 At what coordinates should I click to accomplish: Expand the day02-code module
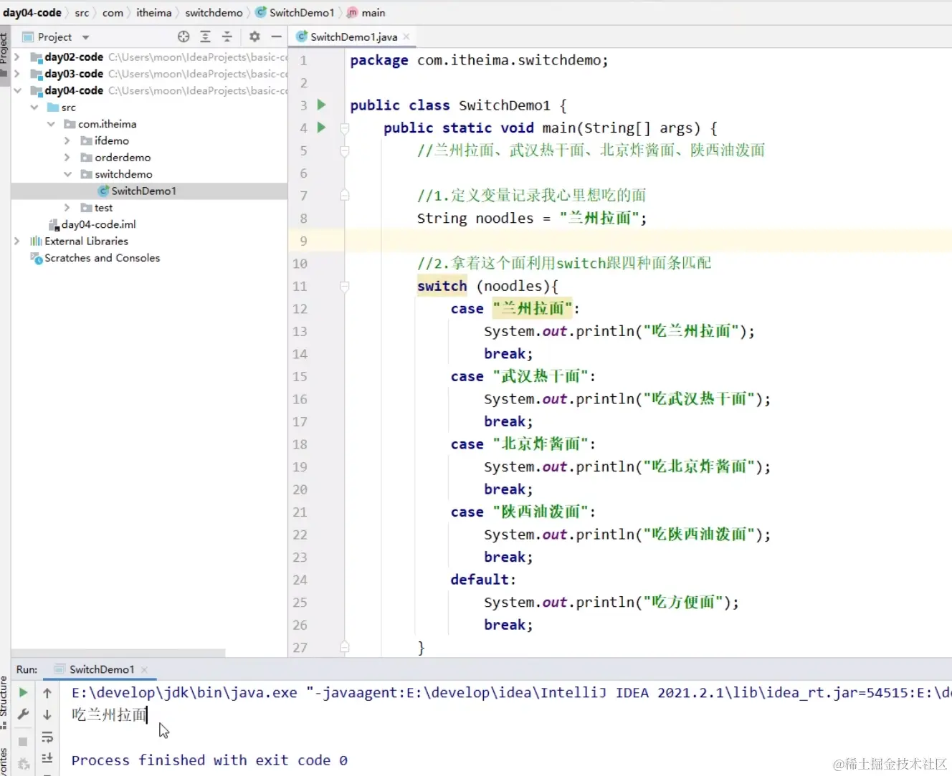(17, 57)
